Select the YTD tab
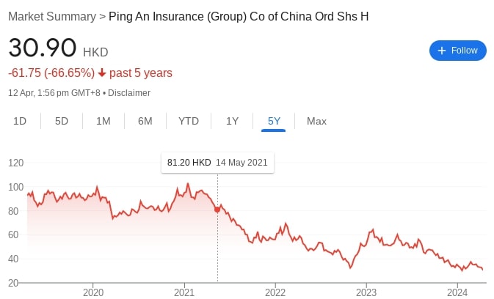Screen dimensions: 494x299 pyautogui.click(x=189, y=121)
